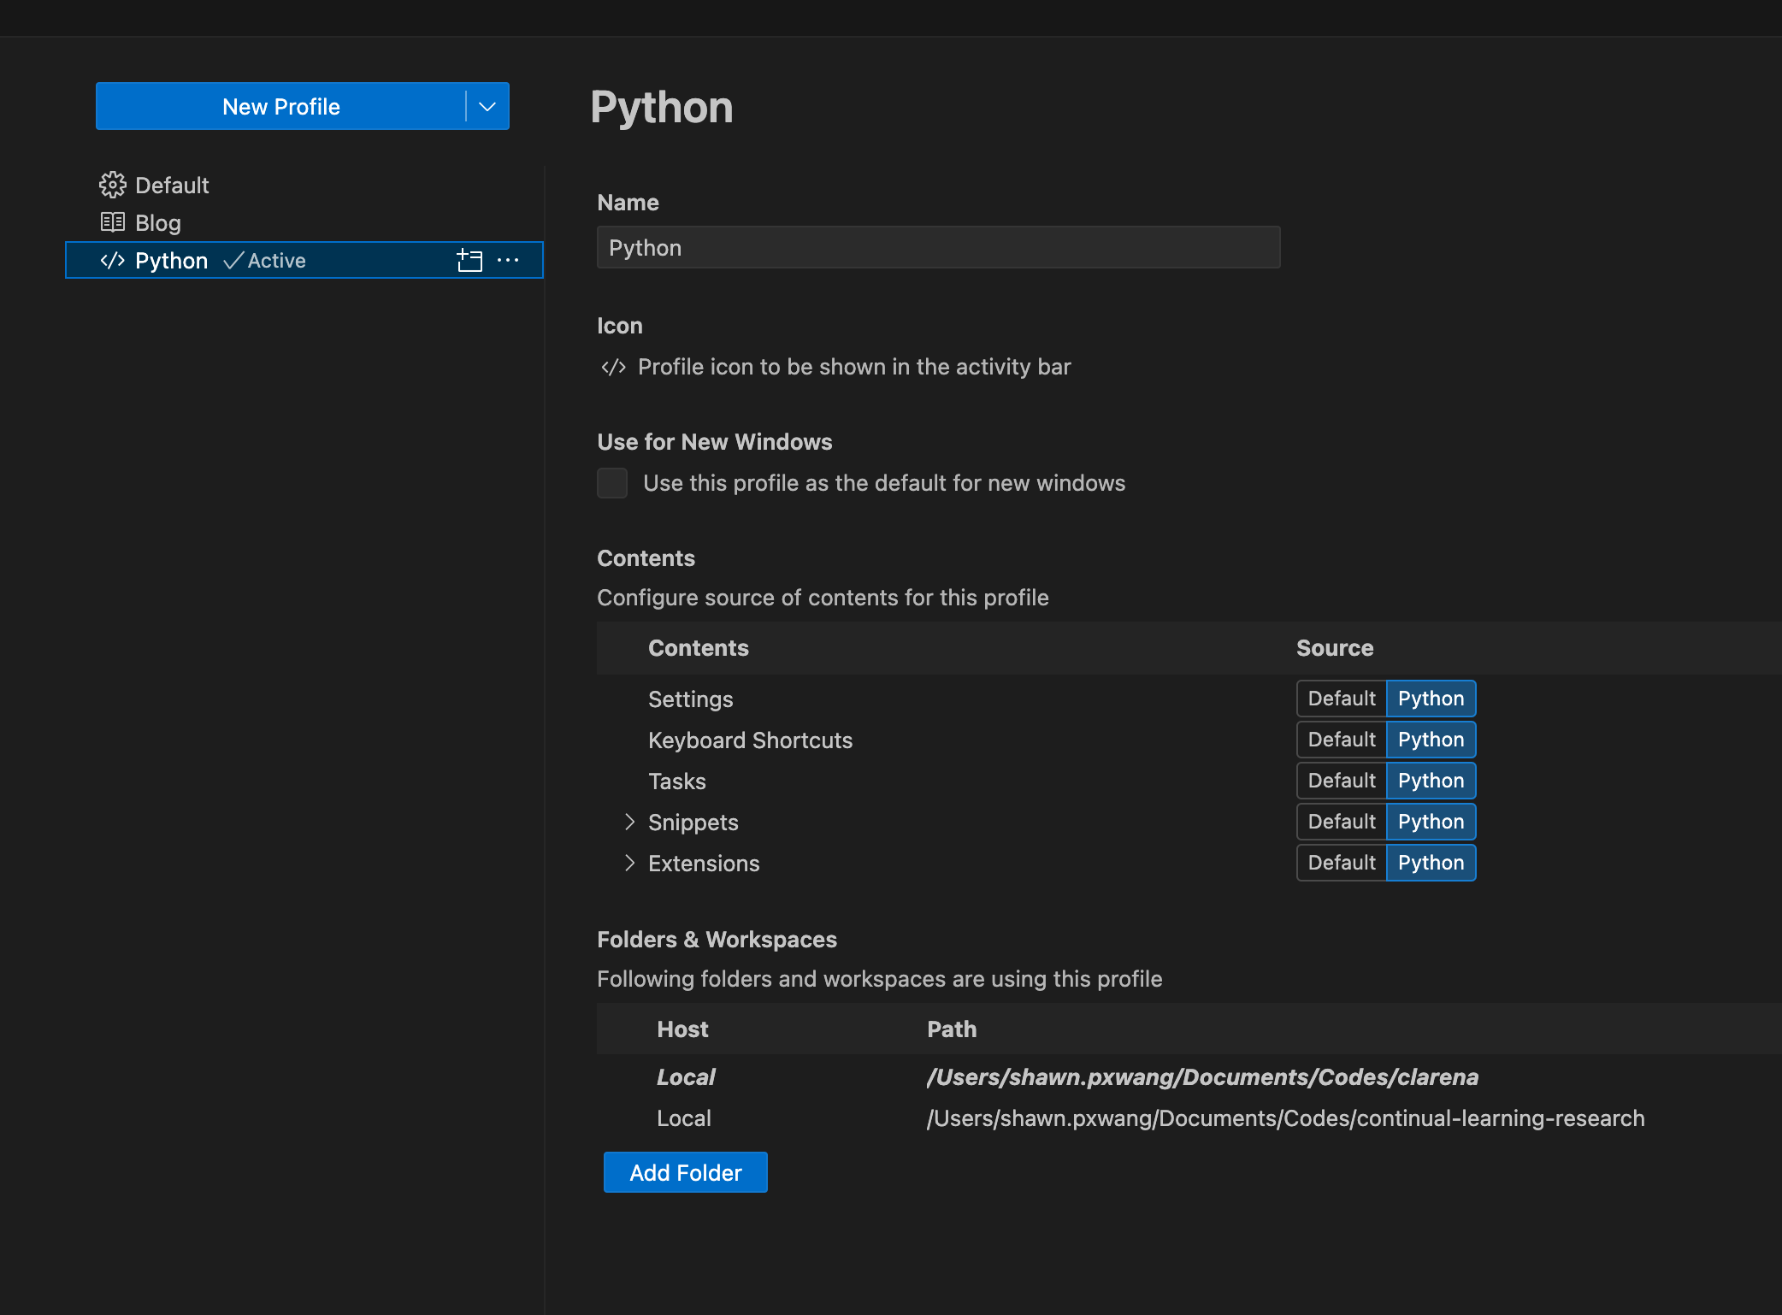Click the profile Name input field
The image size is (1782, 1315).
click(938, 248)
